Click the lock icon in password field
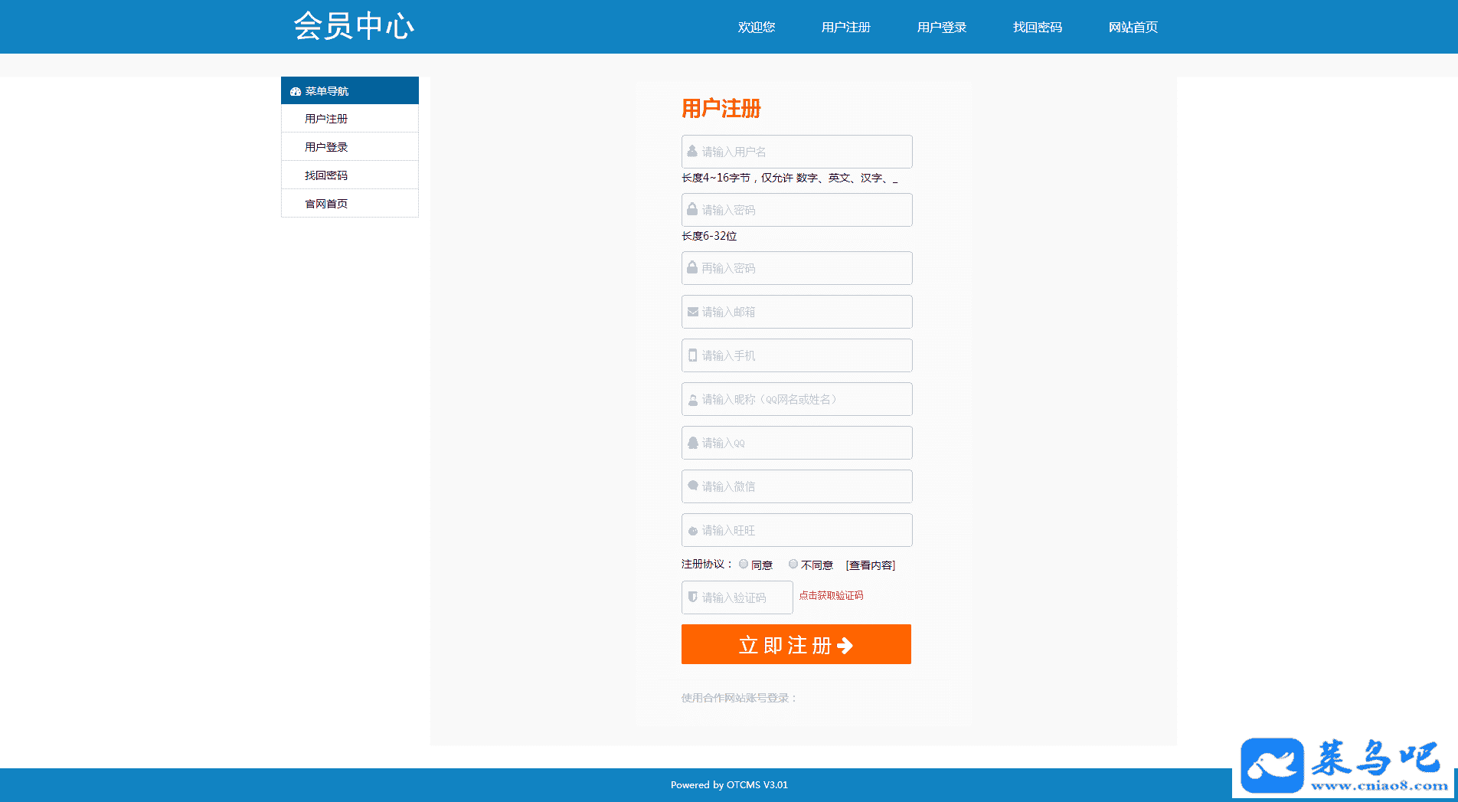 [x=692, y=209]
